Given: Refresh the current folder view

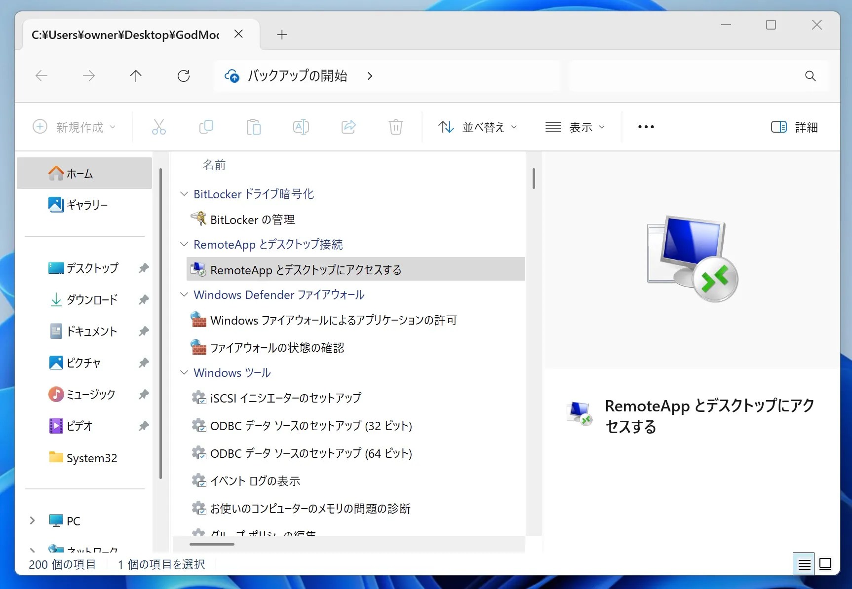Looking at the screenshot, I should pyautogui.click(x=184, y=76).
